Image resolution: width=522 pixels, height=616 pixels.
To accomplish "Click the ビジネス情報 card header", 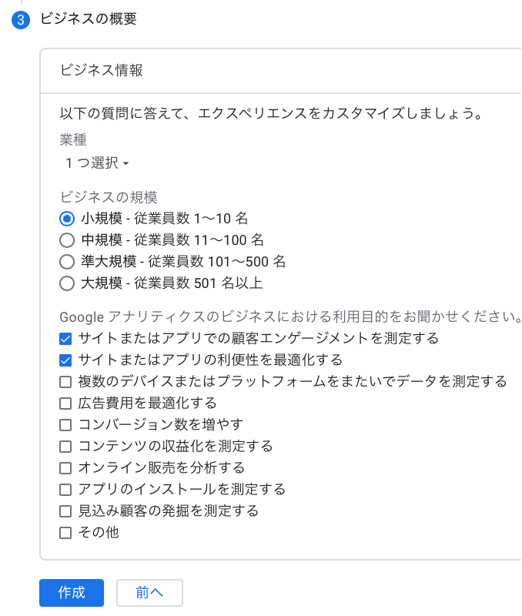I will pyautogui.click(x=102, y=70).
